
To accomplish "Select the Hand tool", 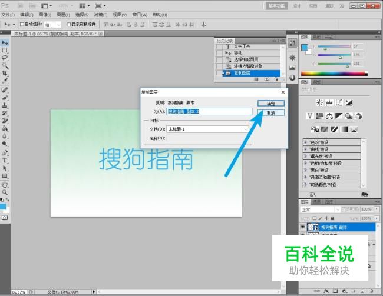I will tap(5, 185).
